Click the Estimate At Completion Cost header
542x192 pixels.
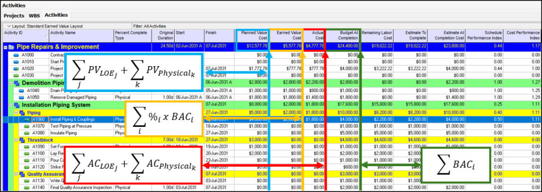tap(446, 35)
